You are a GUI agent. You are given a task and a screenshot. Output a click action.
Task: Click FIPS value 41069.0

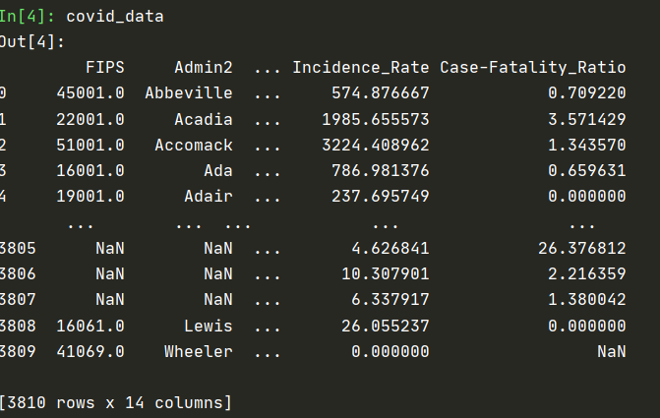coord(94,349)
